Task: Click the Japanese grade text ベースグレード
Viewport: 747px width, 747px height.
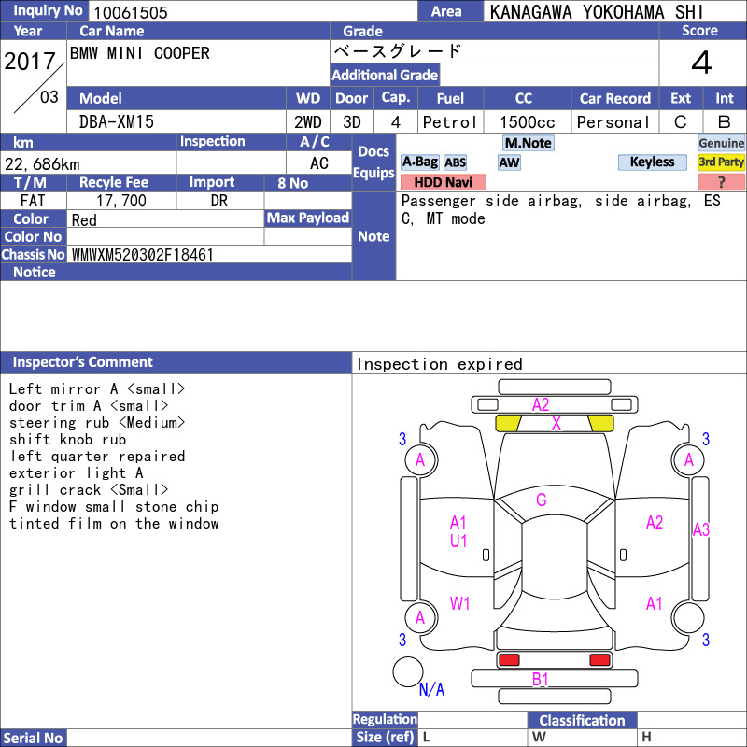Action: [x=398, y=51]
